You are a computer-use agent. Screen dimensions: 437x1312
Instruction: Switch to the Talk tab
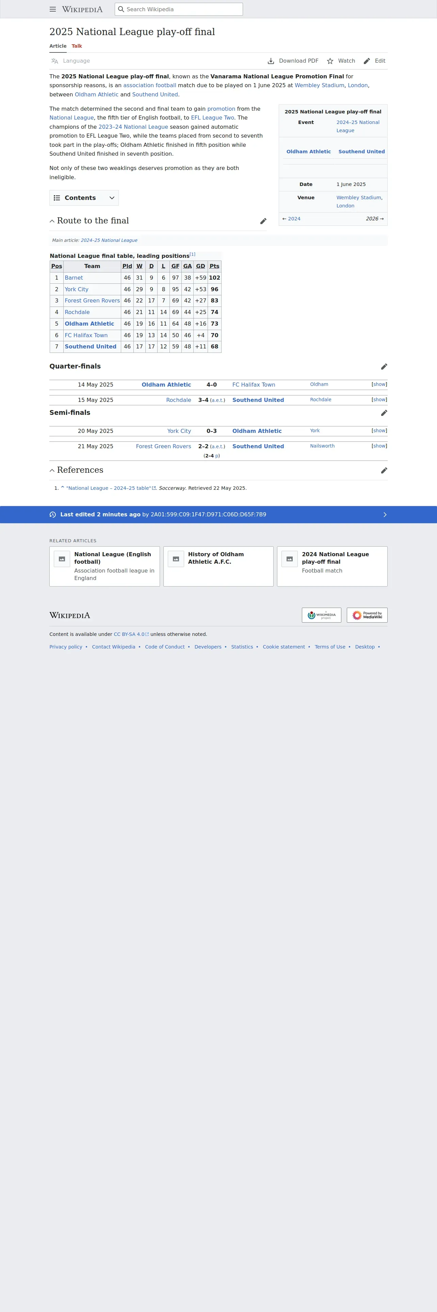click(77, 46)
